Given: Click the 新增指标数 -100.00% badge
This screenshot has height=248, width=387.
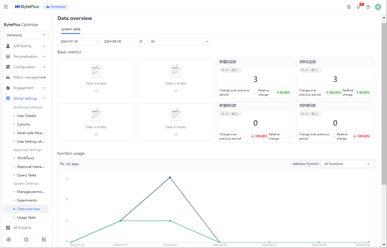Looking at the screenshot, I should [x=259, y=136].
